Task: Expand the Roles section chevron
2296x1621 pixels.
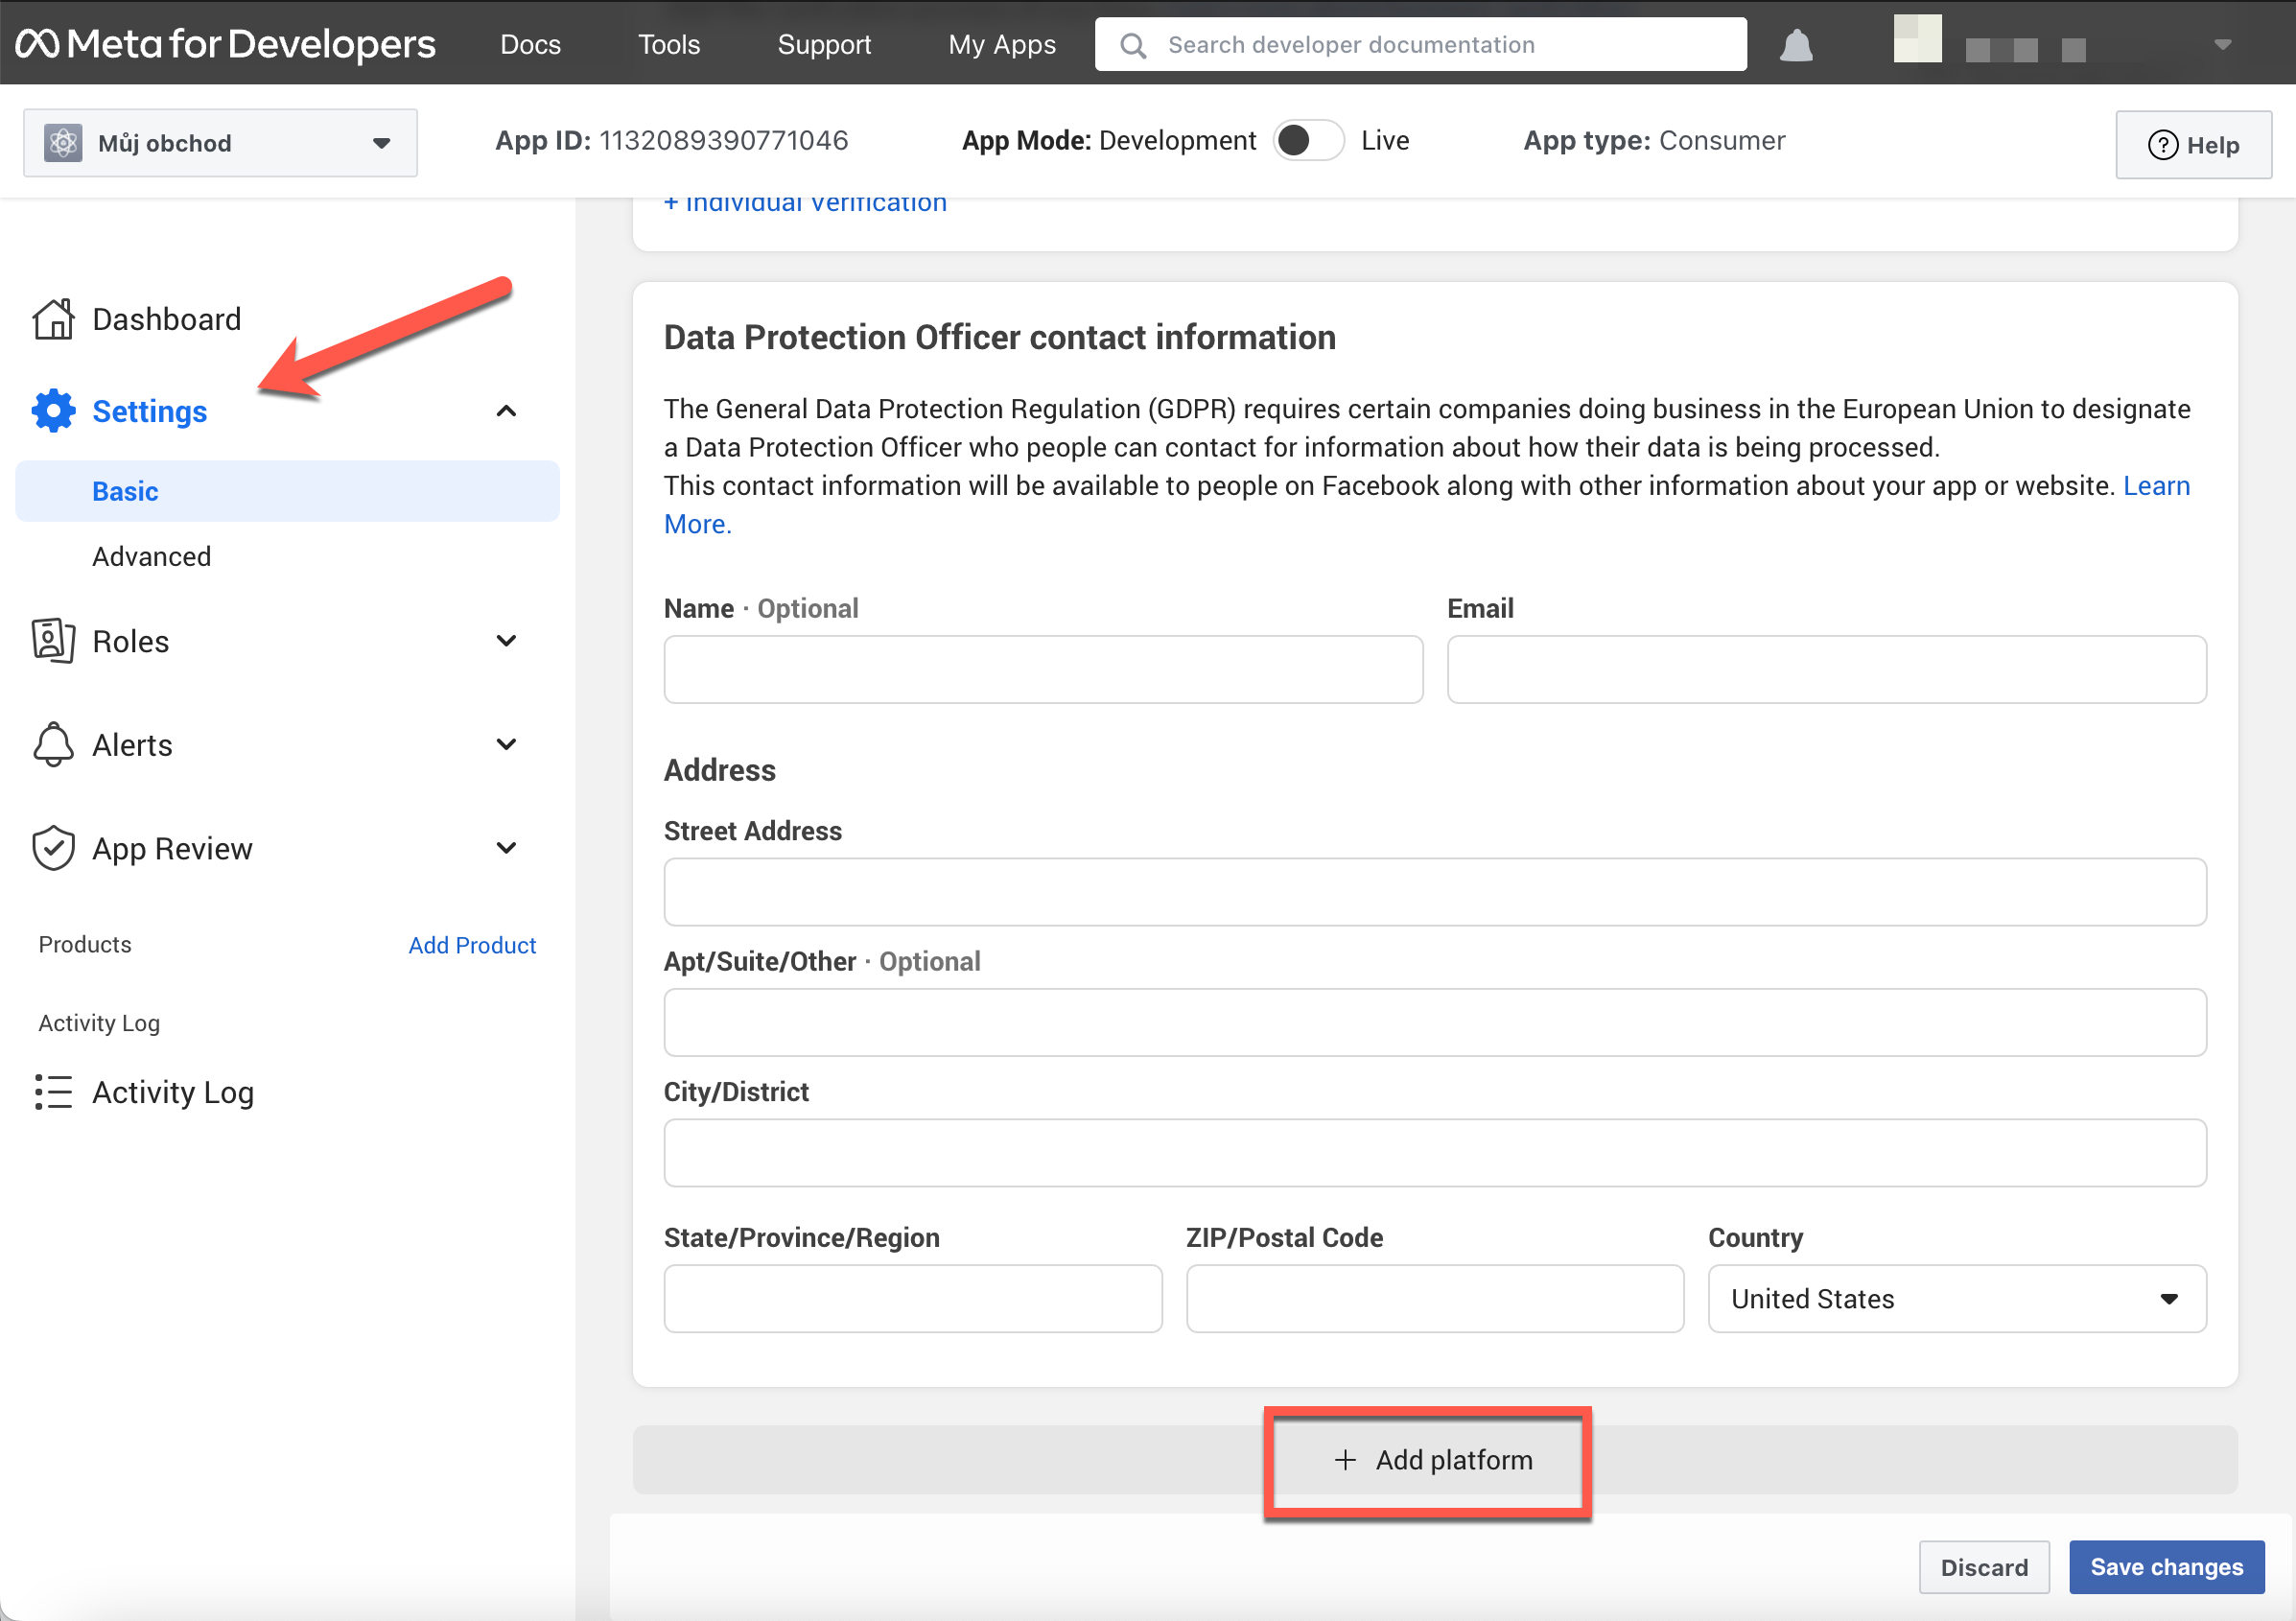Action: [x=506, y=641]
